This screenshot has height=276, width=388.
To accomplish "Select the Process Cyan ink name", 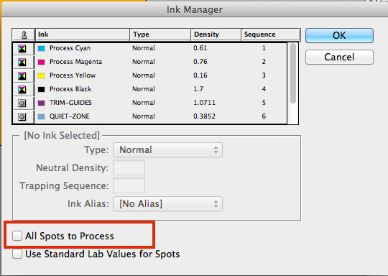I will (x=70, y=48).
